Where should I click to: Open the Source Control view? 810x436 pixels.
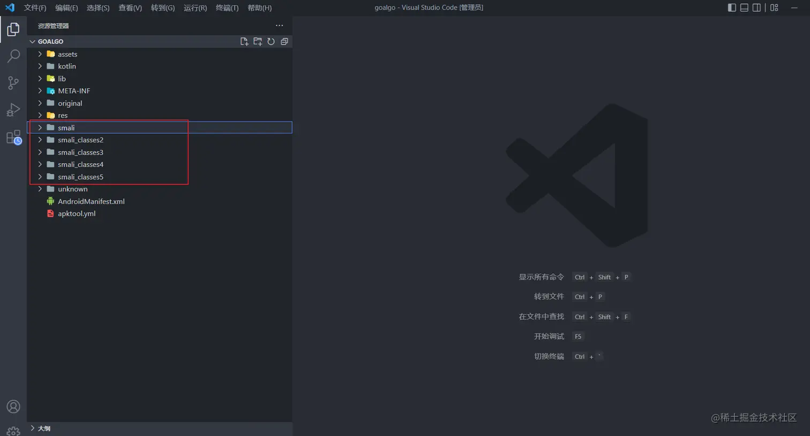click(13, 83)
